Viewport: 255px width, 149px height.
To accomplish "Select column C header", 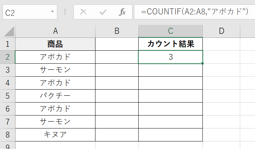I will tap(170, 31).
